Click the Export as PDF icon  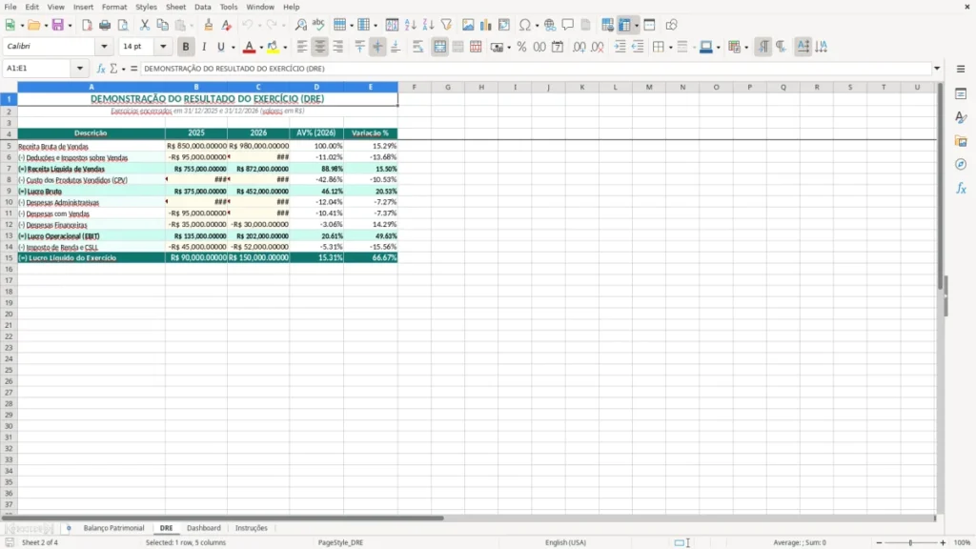tap(87, 25)
